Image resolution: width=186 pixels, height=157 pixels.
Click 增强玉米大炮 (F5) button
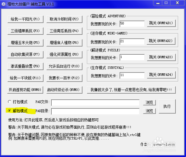[25, 43]
